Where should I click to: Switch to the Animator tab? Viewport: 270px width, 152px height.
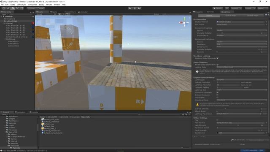pyautogui.click(x=83, y=12)
